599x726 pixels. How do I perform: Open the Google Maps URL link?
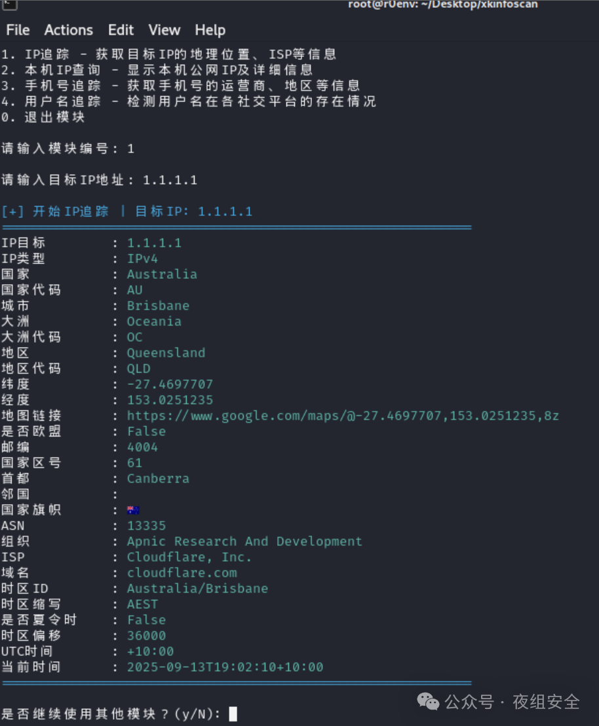(x=342, y=416)
